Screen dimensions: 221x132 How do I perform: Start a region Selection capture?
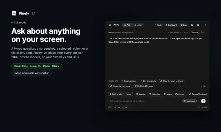pyautogui.click(x=154, y=94)
